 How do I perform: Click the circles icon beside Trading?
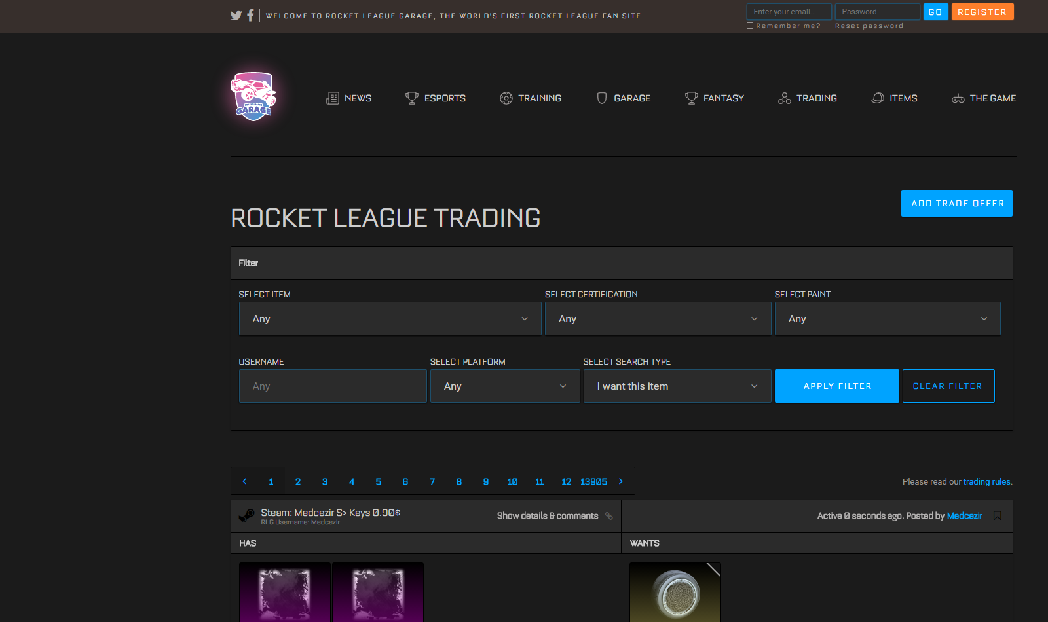785,98
